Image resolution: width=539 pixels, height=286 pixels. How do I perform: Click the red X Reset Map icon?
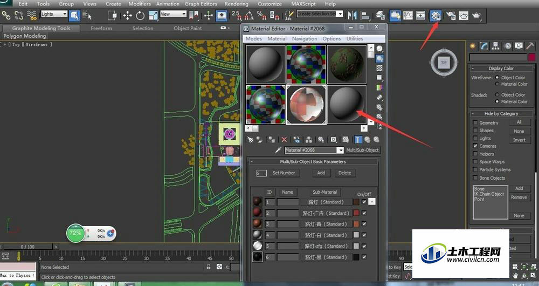point(284,140)
